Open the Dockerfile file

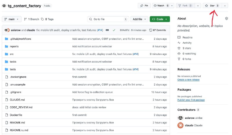(x=16, y=115)
